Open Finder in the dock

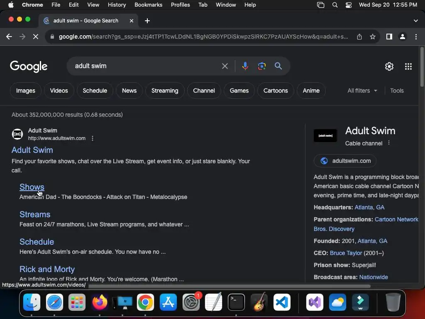point(32,302)
